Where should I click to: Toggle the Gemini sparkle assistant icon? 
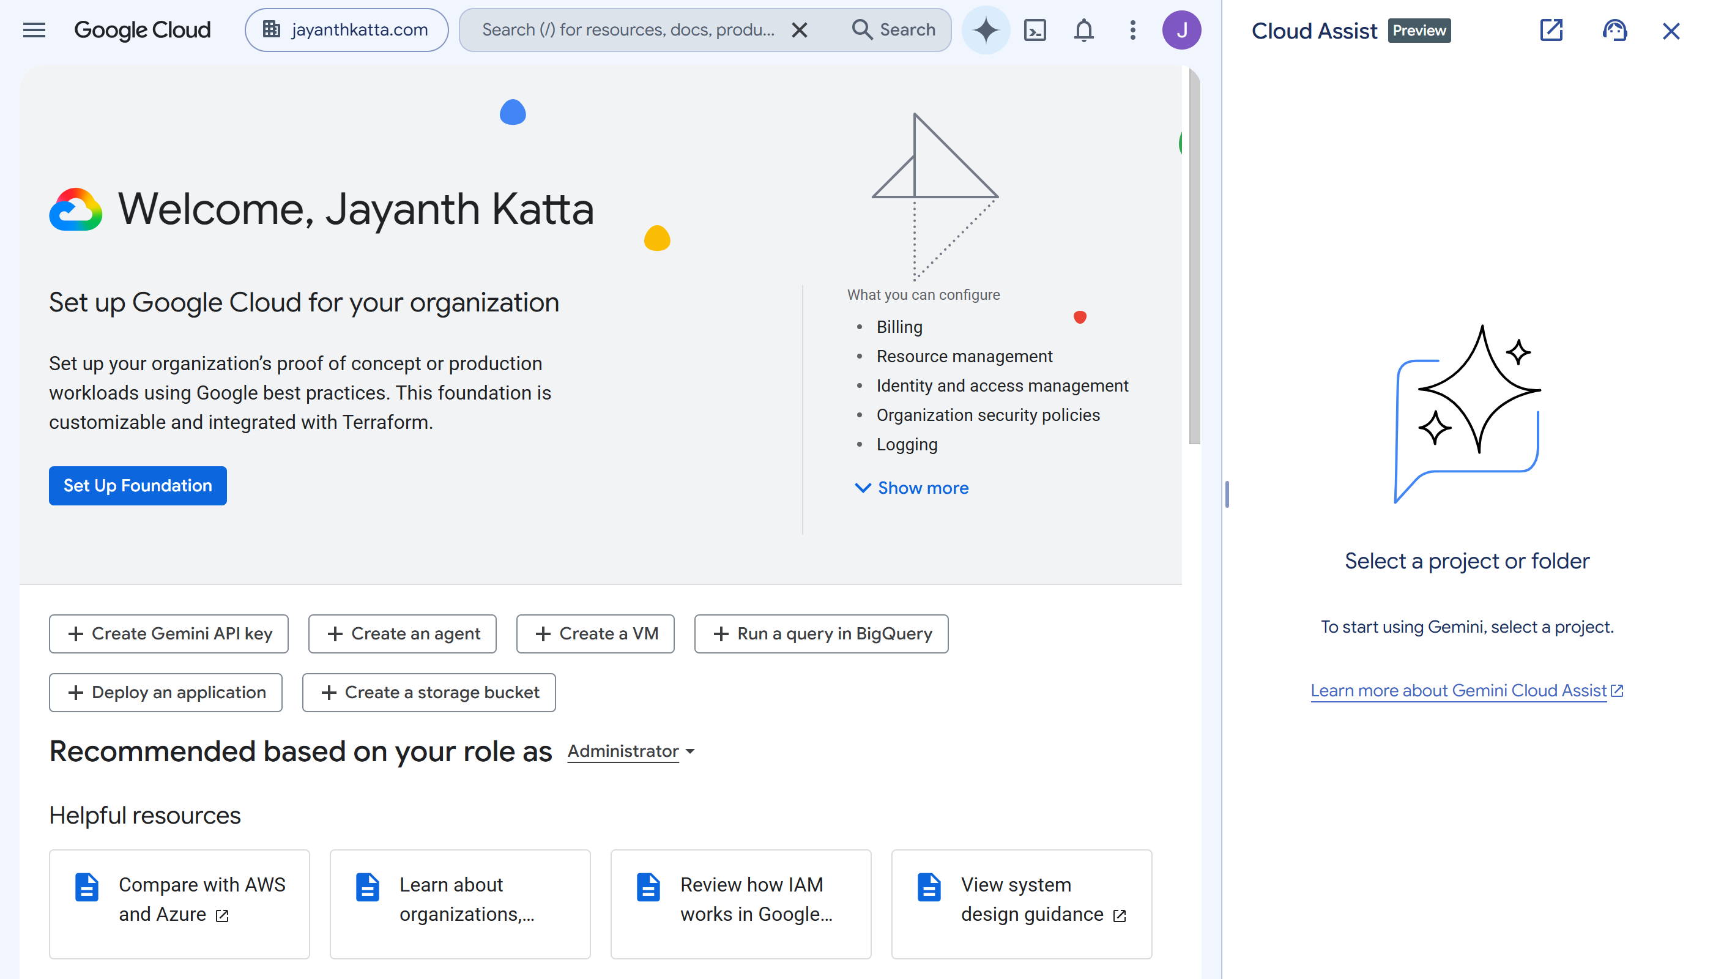point(986,30)
